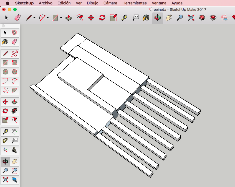Open the Herramientas menu
235x187 pixels.
[135, 3]
